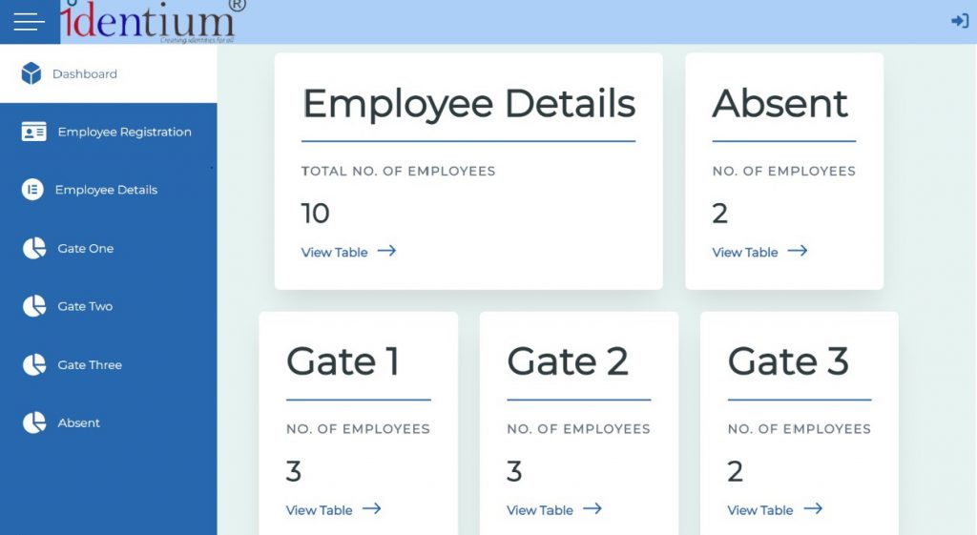Click the Gate Two pie chart icon
This screenshot has width=977, height=535.
point(34,306)
